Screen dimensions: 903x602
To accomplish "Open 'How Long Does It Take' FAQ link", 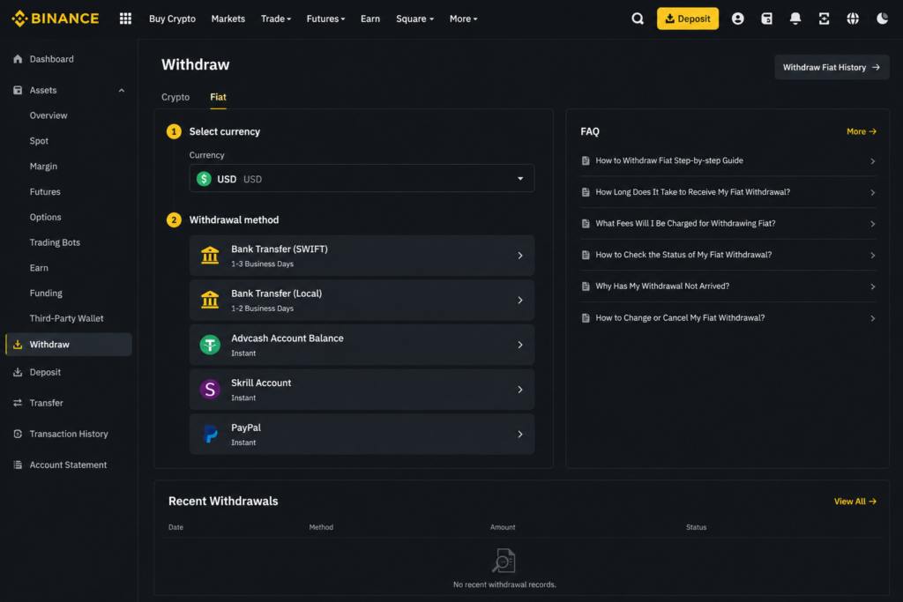I will tap(692, 192).
